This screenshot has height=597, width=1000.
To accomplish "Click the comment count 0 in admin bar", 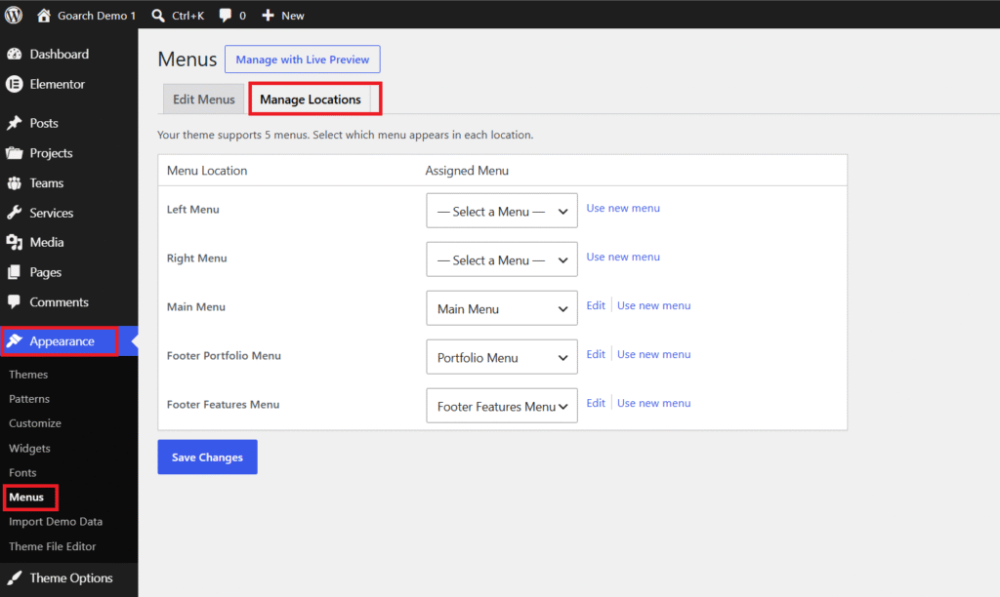I will pyautogui.click(x=242, y=16).
